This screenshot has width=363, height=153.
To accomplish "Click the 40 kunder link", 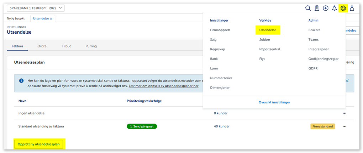I will click(221, 126).
